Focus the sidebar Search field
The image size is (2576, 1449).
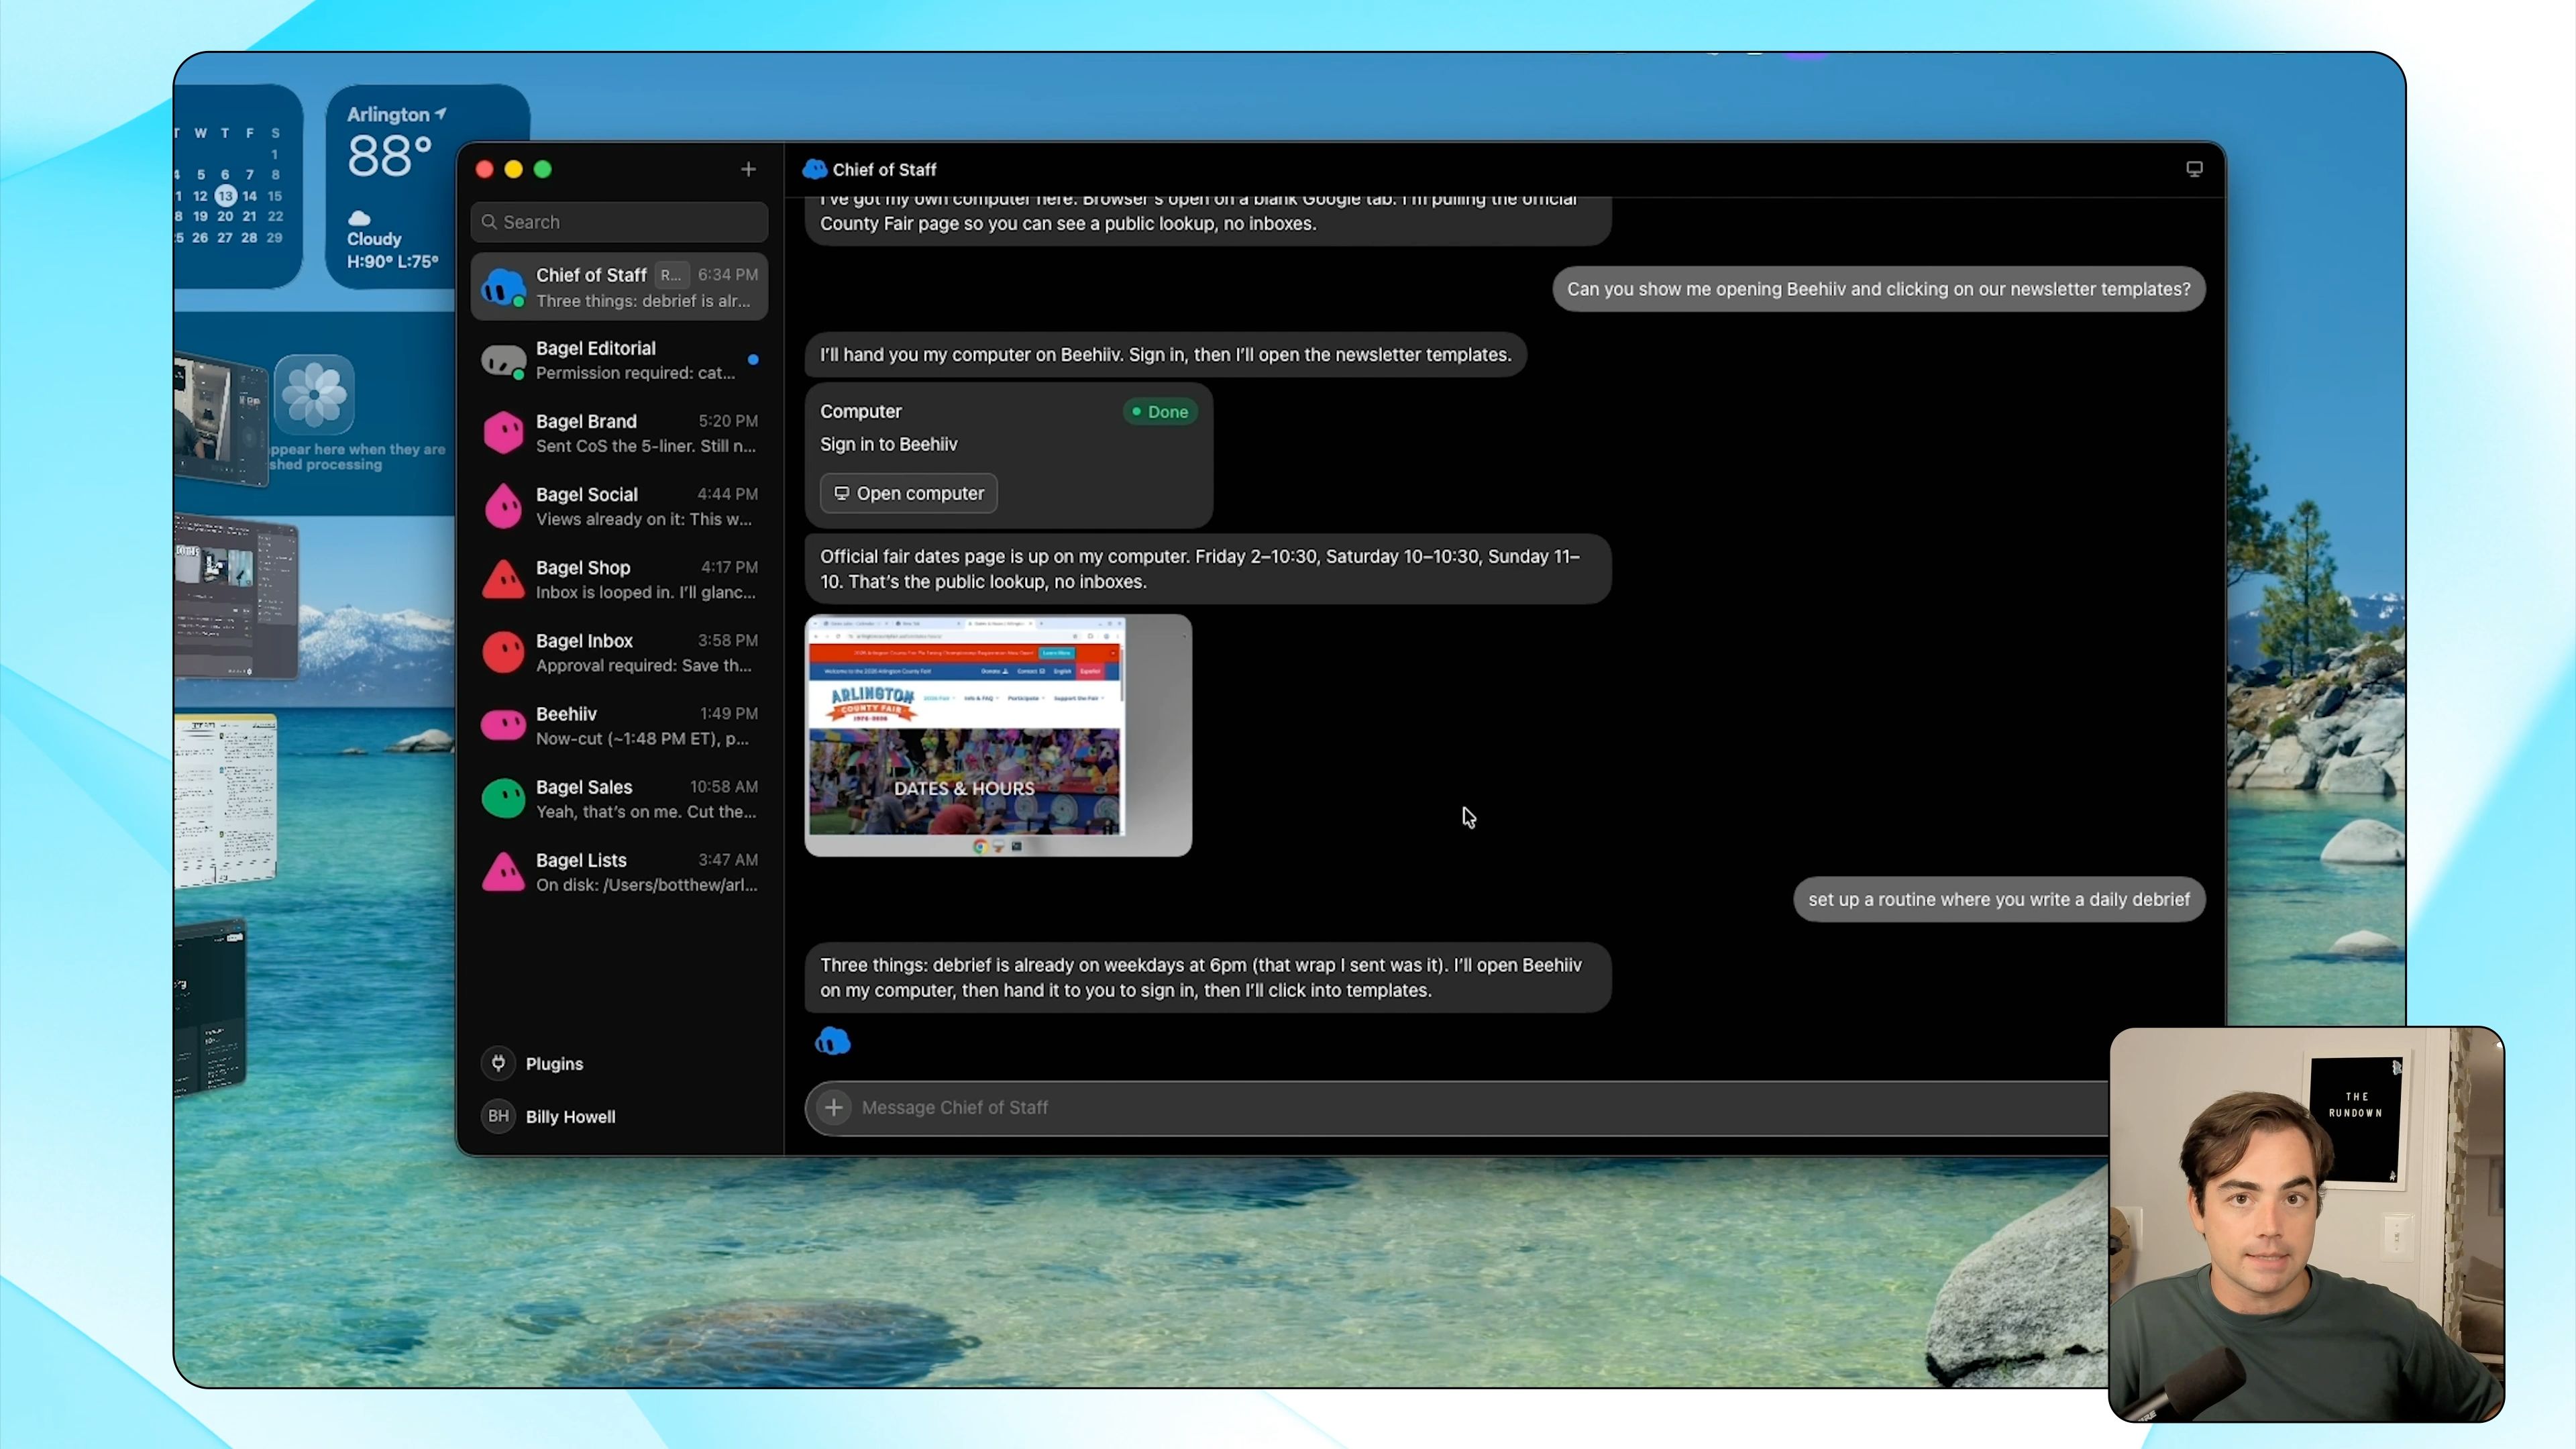point(619,222)
